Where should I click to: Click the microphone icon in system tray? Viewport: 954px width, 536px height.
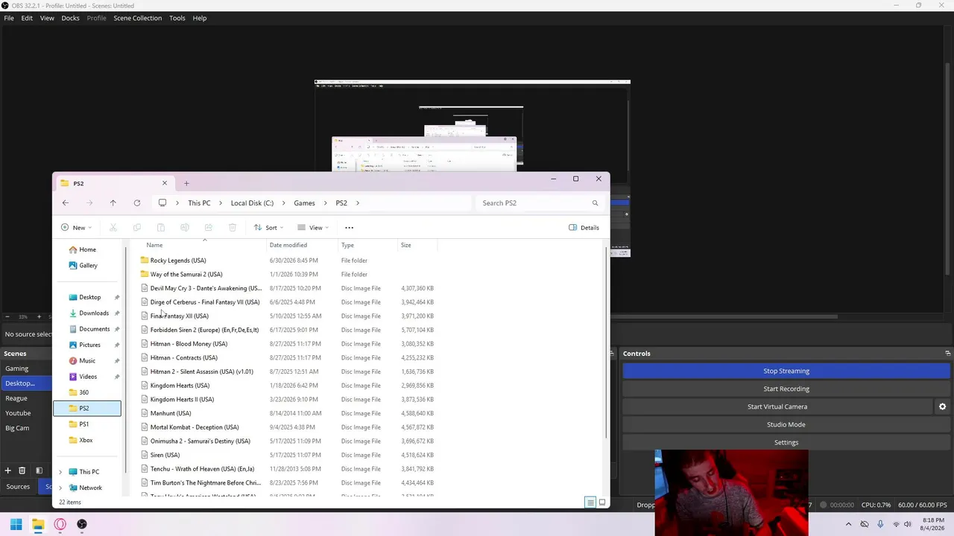[x=880, y=524]
